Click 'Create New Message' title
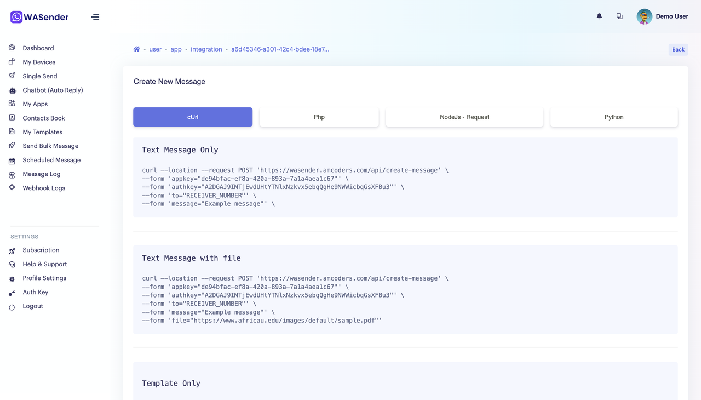 (169, 82)
